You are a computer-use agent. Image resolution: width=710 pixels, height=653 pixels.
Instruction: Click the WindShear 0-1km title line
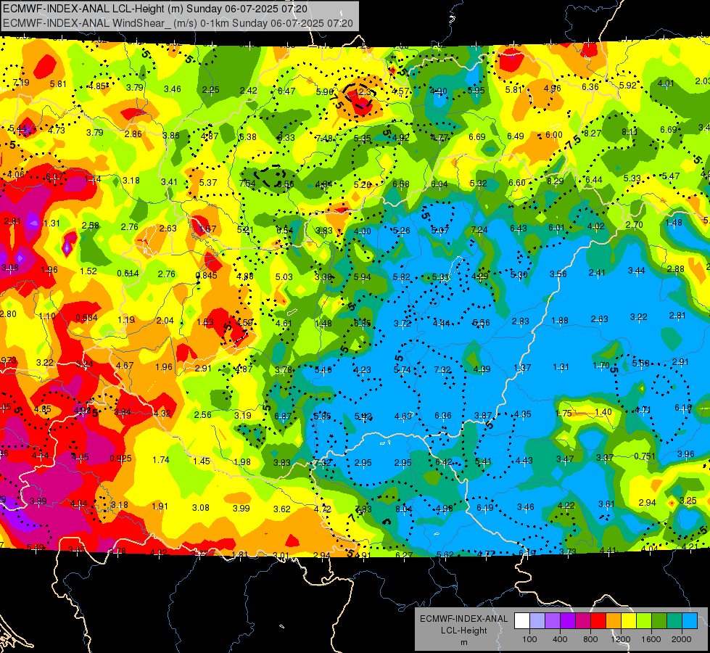[178, 23]
